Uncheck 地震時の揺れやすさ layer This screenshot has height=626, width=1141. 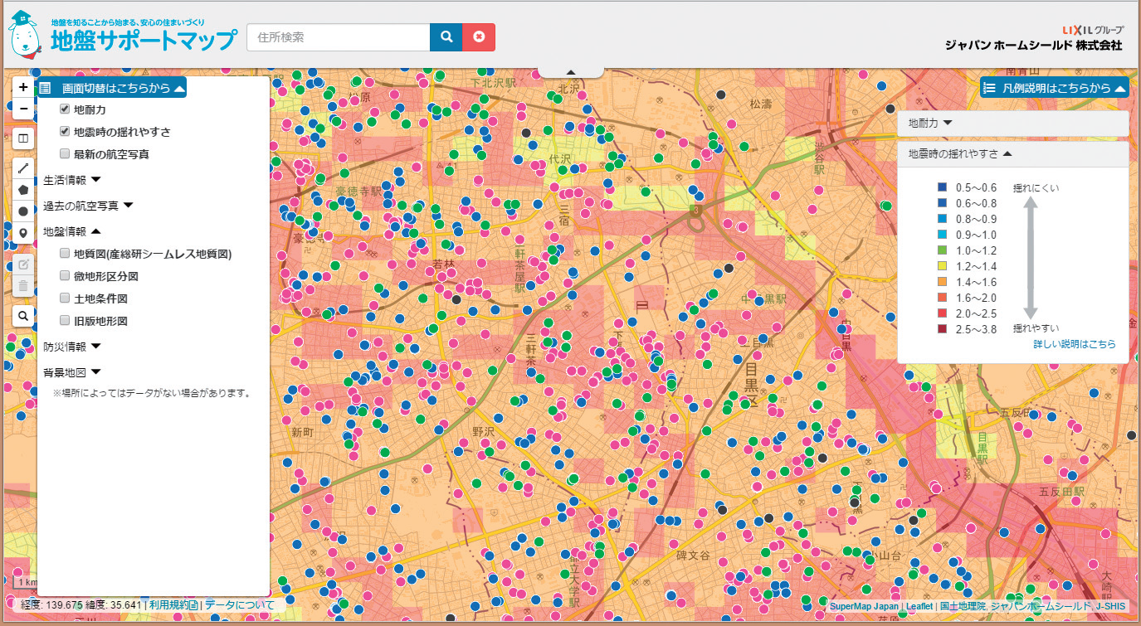point(65,131)
